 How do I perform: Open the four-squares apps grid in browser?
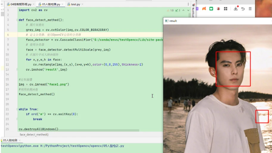pyautogui.click(x=226, y=9)
